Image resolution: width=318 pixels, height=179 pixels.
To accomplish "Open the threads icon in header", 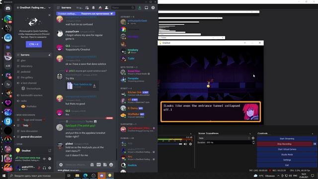I will [87, 8].
